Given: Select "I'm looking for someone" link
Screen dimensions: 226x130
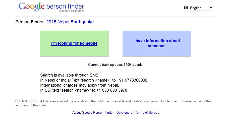Looking at the screenshot, I should tap(74, 43).
